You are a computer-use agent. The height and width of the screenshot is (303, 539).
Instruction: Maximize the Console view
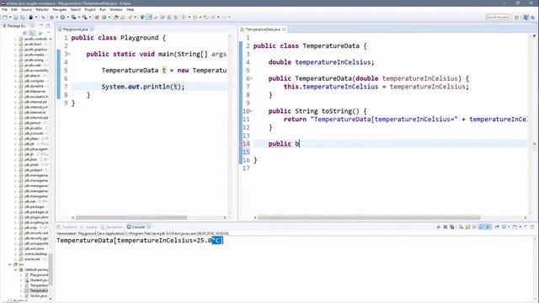point(532,226)
